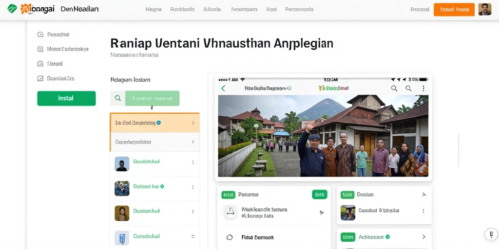
Task: Tap the magnifier right after Boodfinat logo
Action: click(394, 89)
